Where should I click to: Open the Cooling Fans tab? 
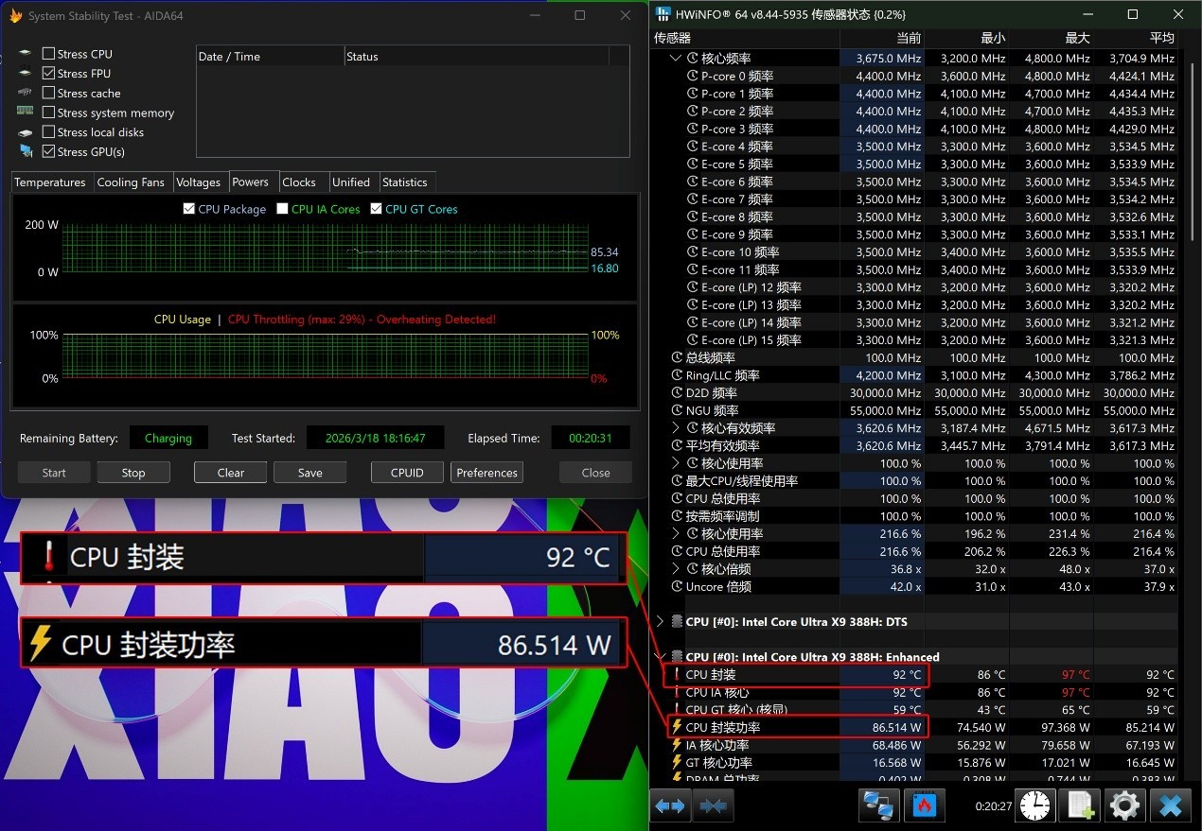point(131,182)
